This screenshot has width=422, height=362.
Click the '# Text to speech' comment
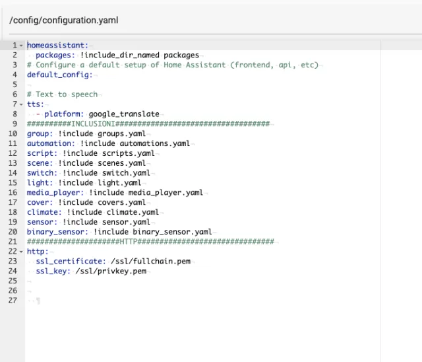pyautogui.click(x=62, y=94)
